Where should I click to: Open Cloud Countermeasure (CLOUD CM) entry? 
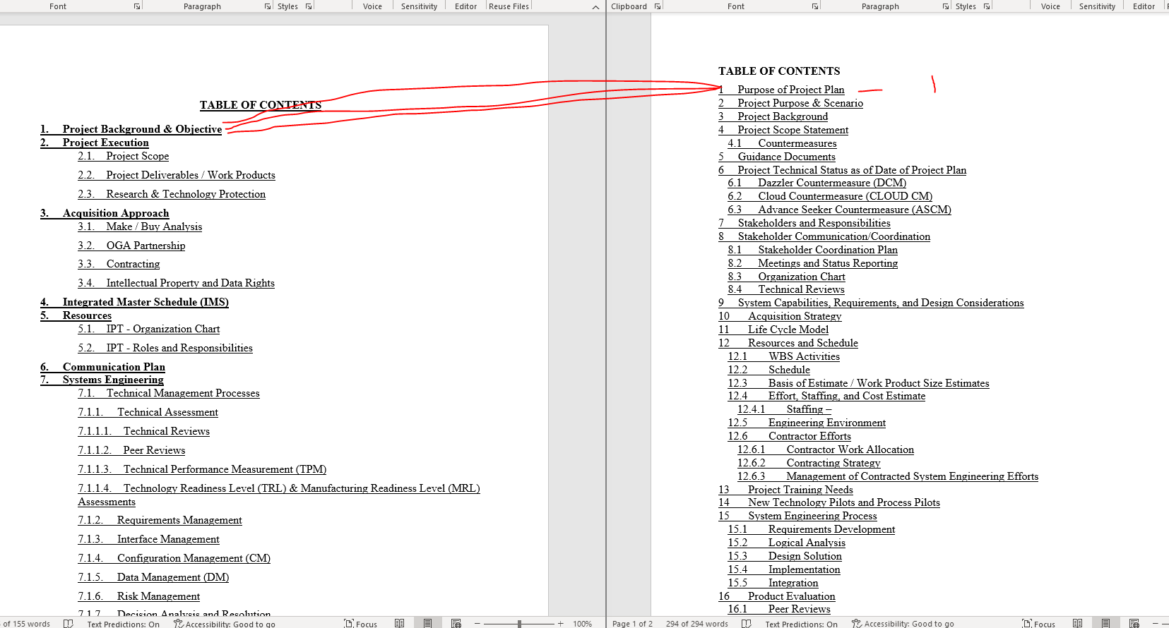click(831, 196)
